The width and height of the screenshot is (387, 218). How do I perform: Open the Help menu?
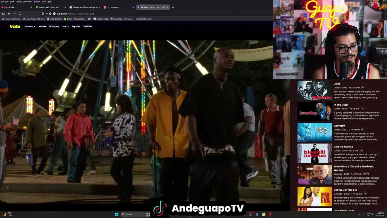tap(50, 2)
